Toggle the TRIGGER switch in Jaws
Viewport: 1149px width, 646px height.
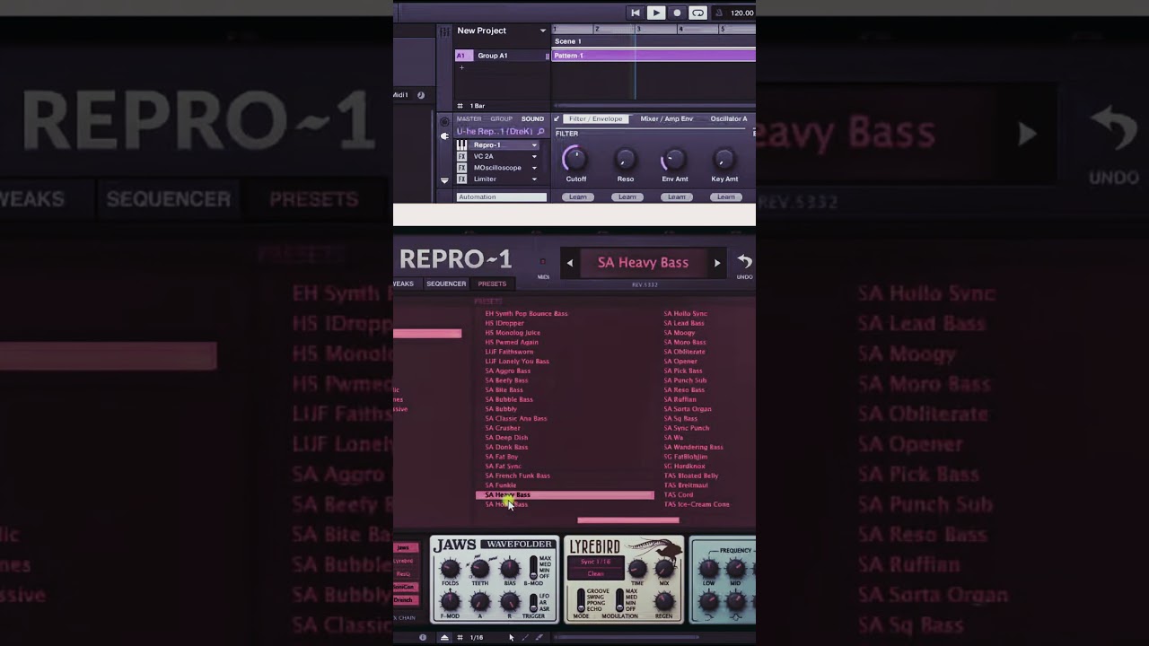(533, 601)
